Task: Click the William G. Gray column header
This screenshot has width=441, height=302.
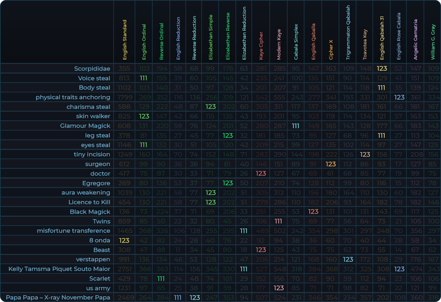Action: click(x=433, y=42)
